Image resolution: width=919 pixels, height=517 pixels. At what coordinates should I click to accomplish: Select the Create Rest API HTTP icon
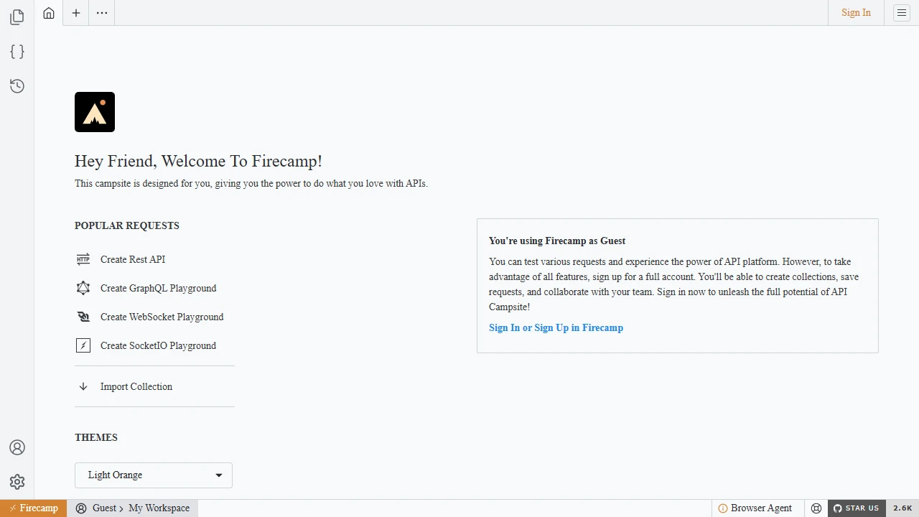83,259
